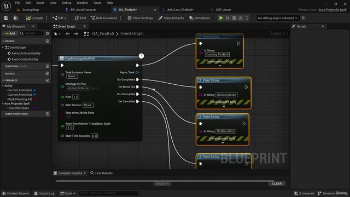Screen dimensions: 350x197
Task: Click the graph forward navigation arrow
Action: point(76,34)
